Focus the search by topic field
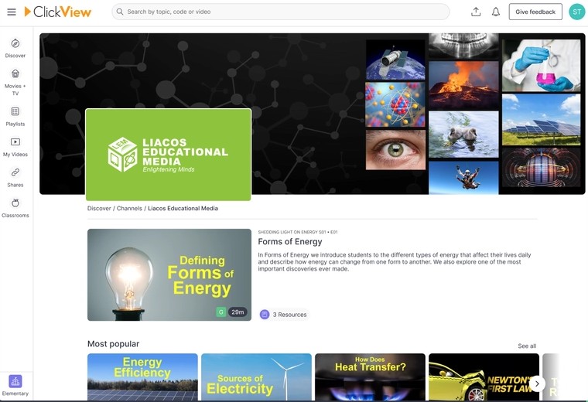 tap(281, 12)
